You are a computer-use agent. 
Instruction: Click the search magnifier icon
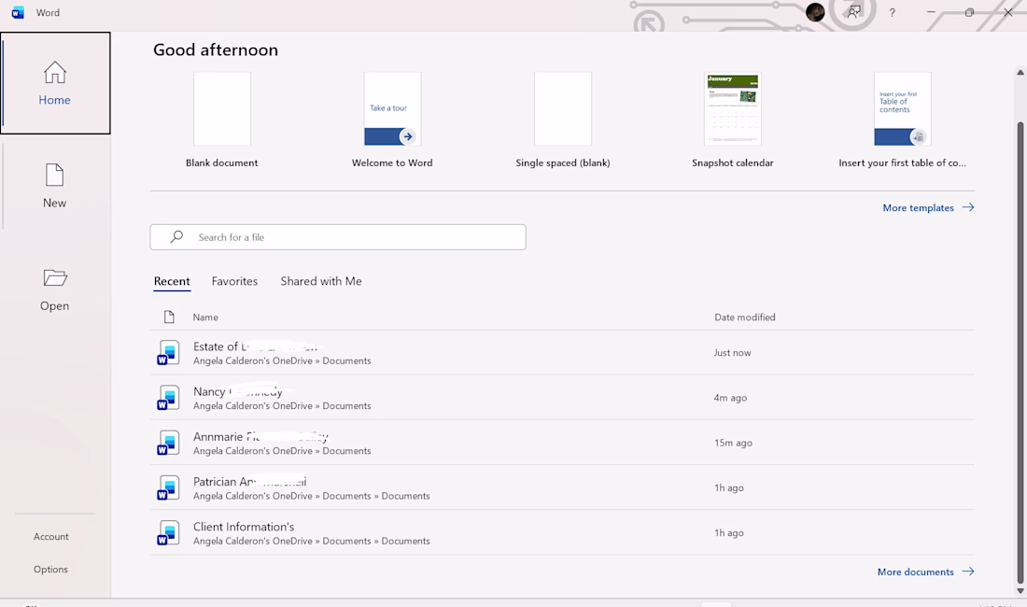click(176, 236)
